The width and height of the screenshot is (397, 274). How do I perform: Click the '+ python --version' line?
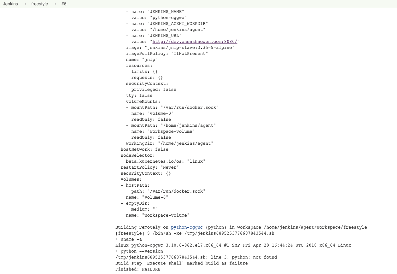click(x=139, y=251)
